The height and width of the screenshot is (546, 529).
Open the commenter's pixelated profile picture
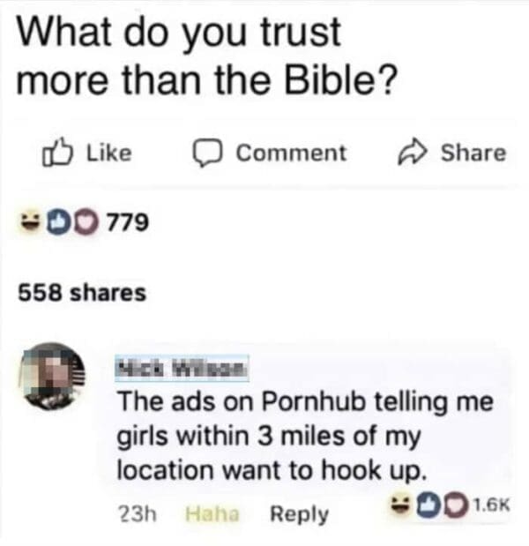click(x=53, y=376)
